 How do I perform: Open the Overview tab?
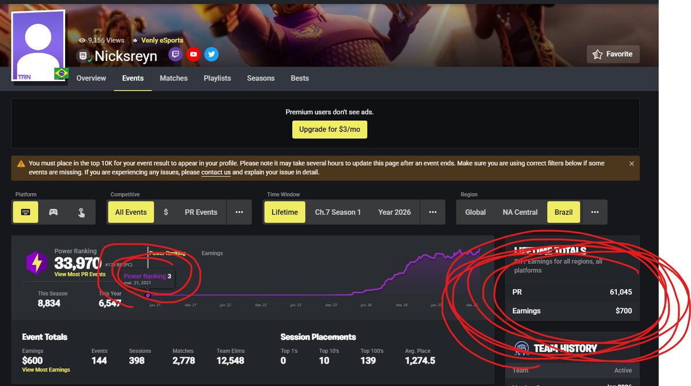(91, 78)
